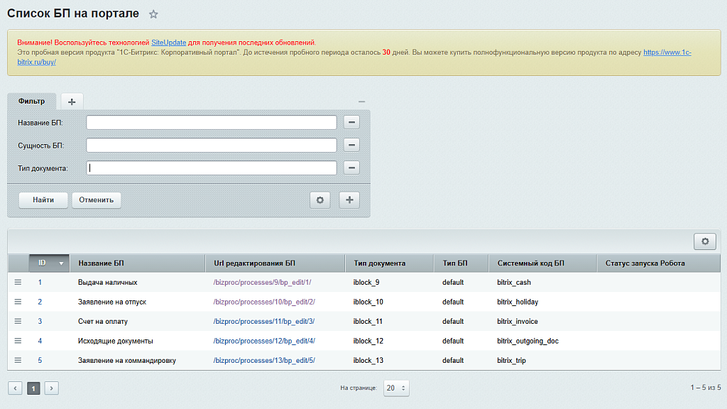Image resolution: width=727 pixels, height=409 pixels.
Task: Remove the Название БП filter field
Action: [x=351, y=122]
